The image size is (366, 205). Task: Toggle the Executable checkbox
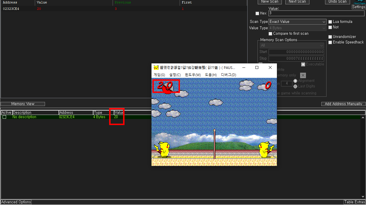click(303, 64)
